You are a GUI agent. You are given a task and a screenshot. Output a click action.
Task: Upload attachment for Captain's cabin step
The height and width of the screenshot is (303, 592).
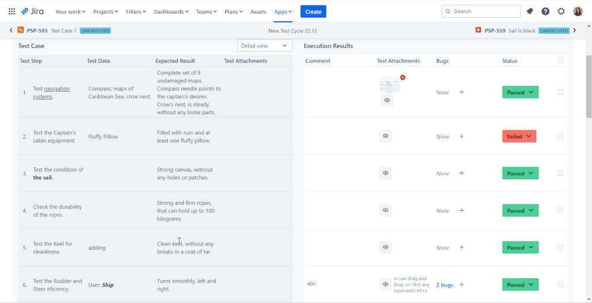pos(385,137)
